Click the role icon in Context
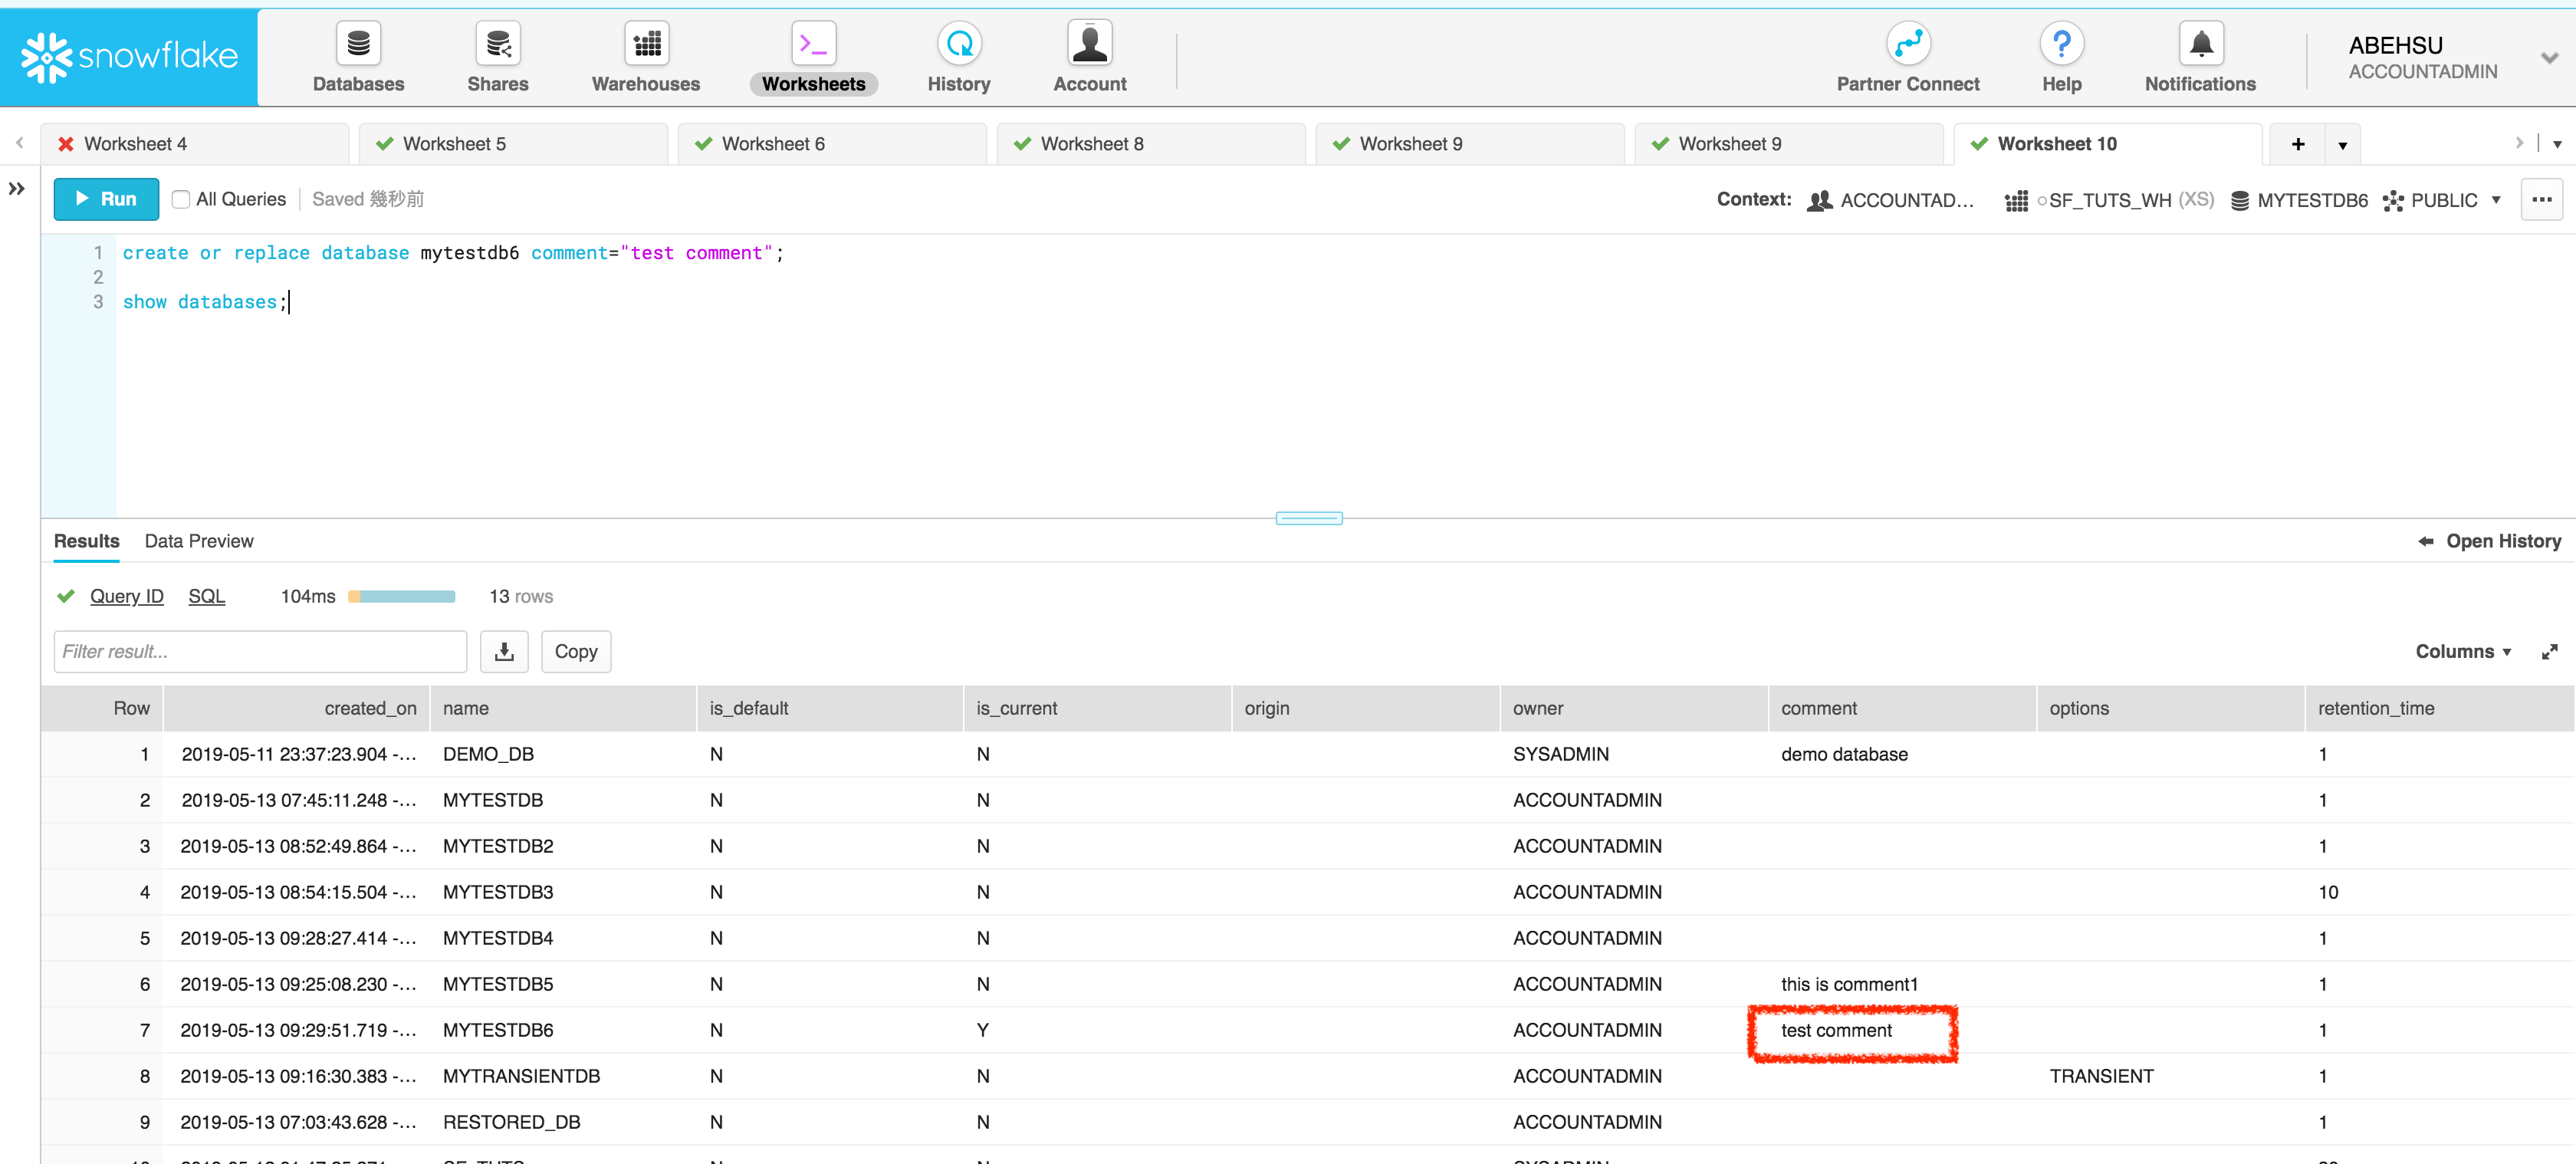Viewport: 2576px width, 1164px height. pyautogui.click(x=1820, y=200)
